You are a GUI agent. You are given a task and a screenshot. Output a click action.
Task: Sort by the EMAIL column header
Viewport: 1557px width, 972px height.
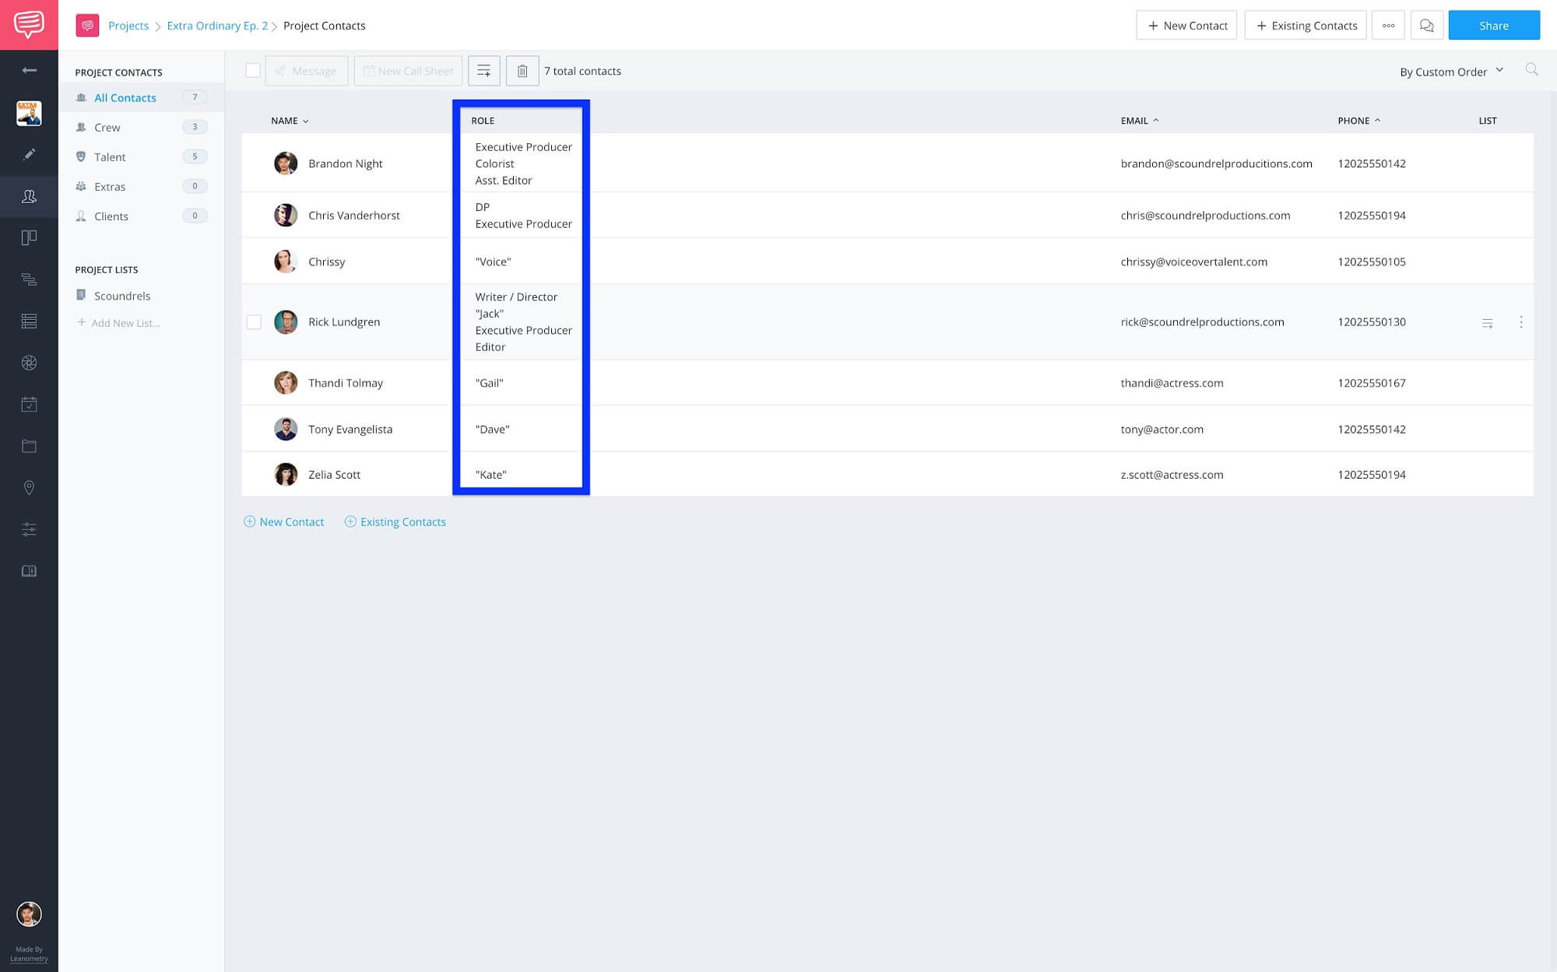click(1140, 121)
